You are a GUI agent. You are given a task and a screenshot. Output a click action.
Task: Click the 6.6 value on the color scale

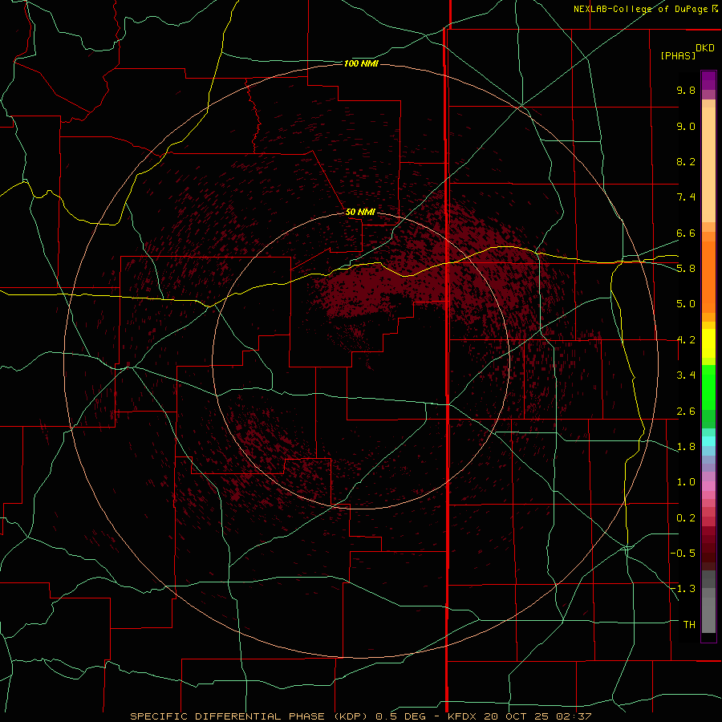(686, 233)
